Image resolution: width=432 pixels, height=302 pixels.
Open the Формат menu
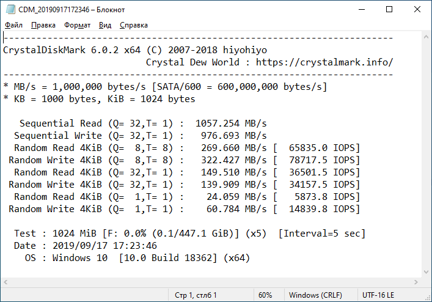[77, 25]
